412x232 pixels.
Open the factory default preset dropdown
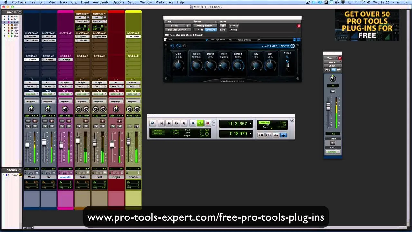coord(205,26)
